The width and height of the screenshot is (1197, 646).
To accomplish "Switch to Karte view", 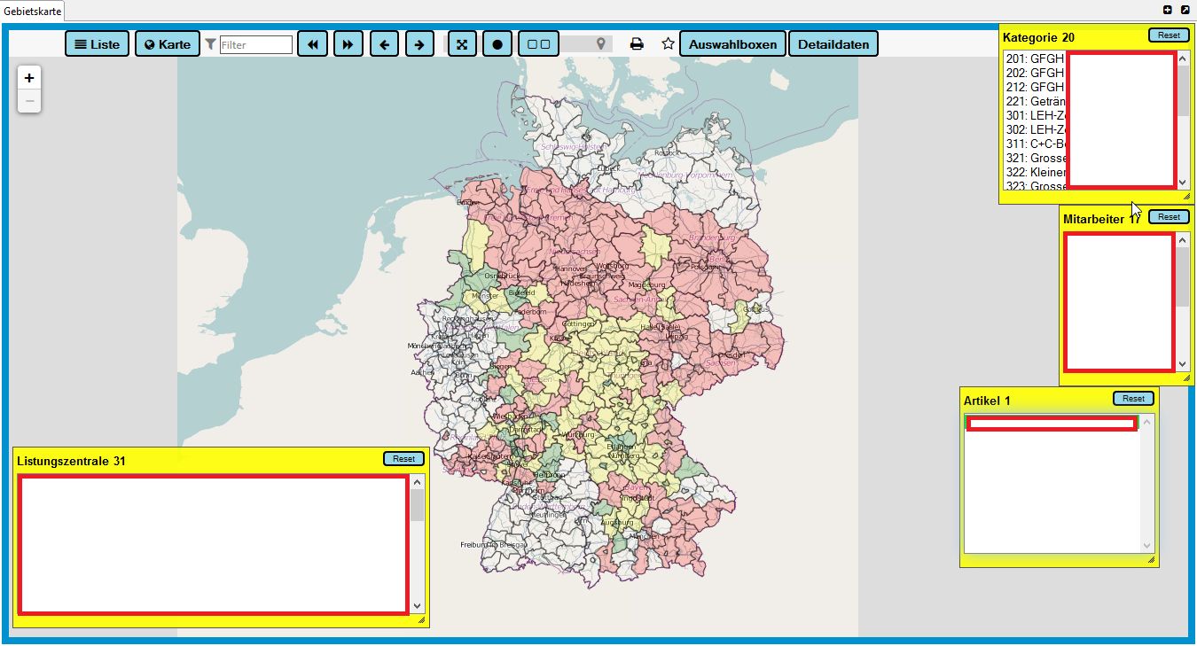I will (168, 44).
